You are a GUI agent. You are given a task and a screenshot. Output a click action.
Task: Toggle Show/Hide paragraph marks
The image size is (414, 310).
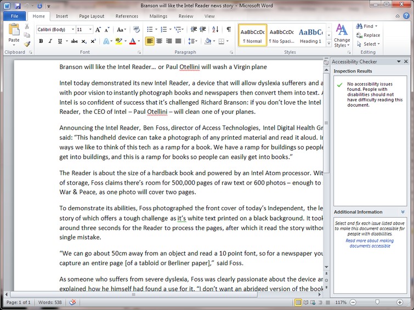[229, 29]
